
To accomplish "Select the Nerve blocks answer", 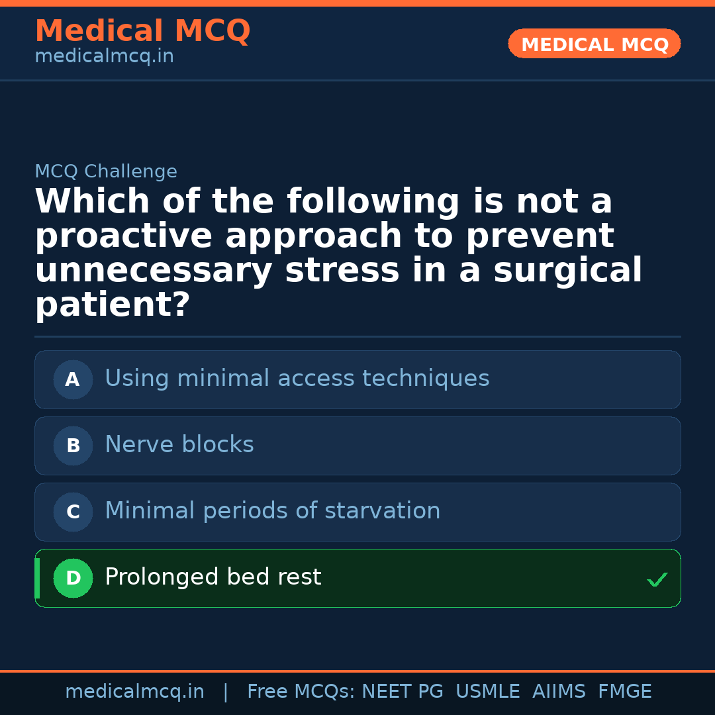I will click(179, 445).
